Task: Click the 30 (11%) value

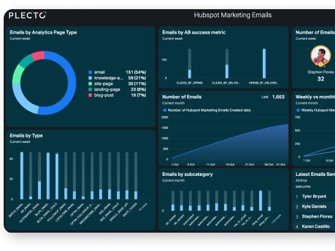Action: pyautogui.click(x=137, y=84)
